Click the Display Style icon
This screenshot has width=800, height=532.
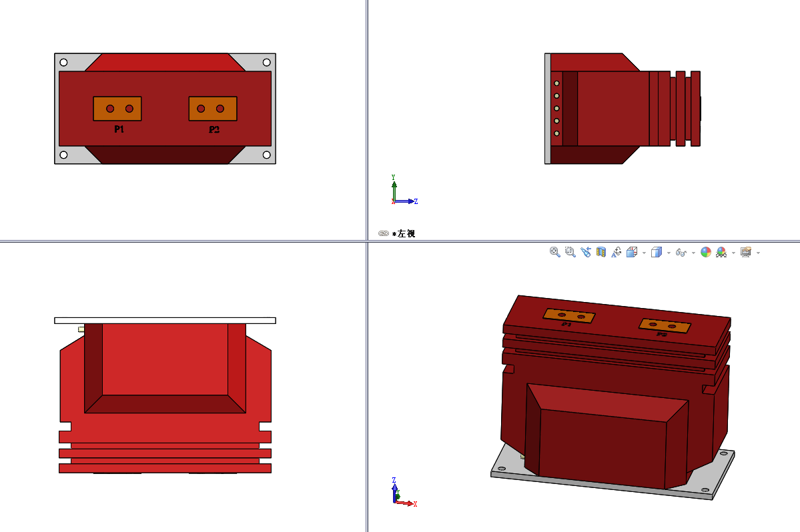657,252
